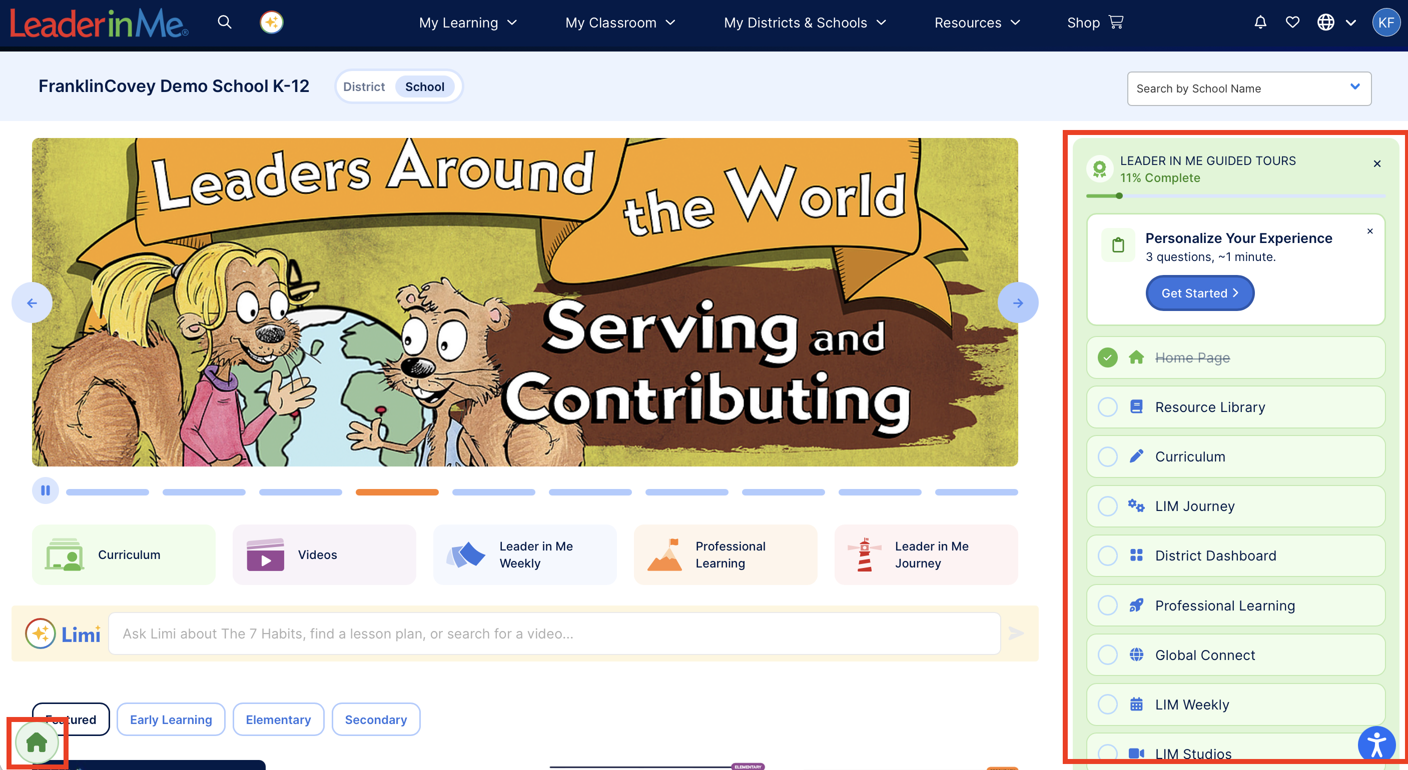Mark the Resource Library tour circle
Image resolution: width=1408 pixels, height=770 pixels.
click(1108, 407)
